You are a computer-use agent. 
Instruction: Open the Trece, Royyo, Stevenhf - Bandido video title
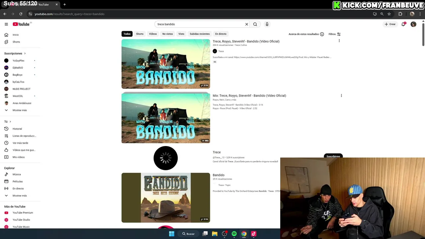click(246, 41)
